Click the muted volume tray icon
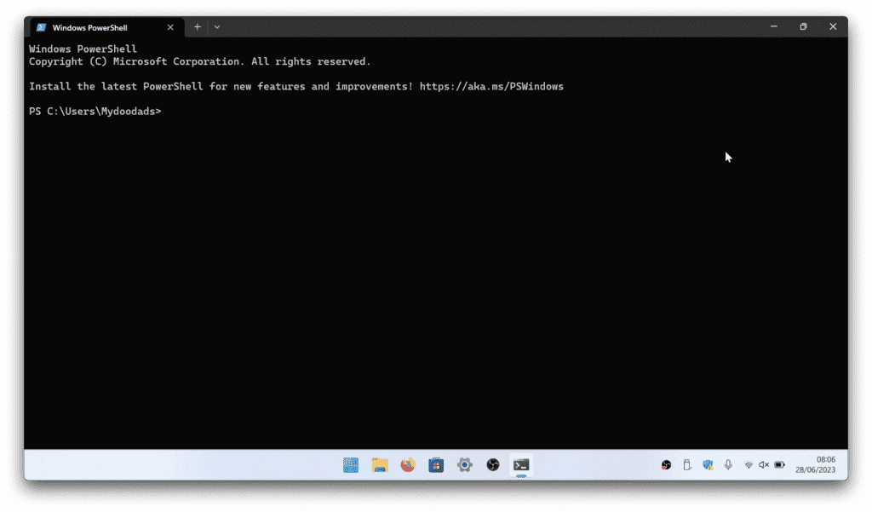The width and height of the screenshot is (872, 512). 764,464
